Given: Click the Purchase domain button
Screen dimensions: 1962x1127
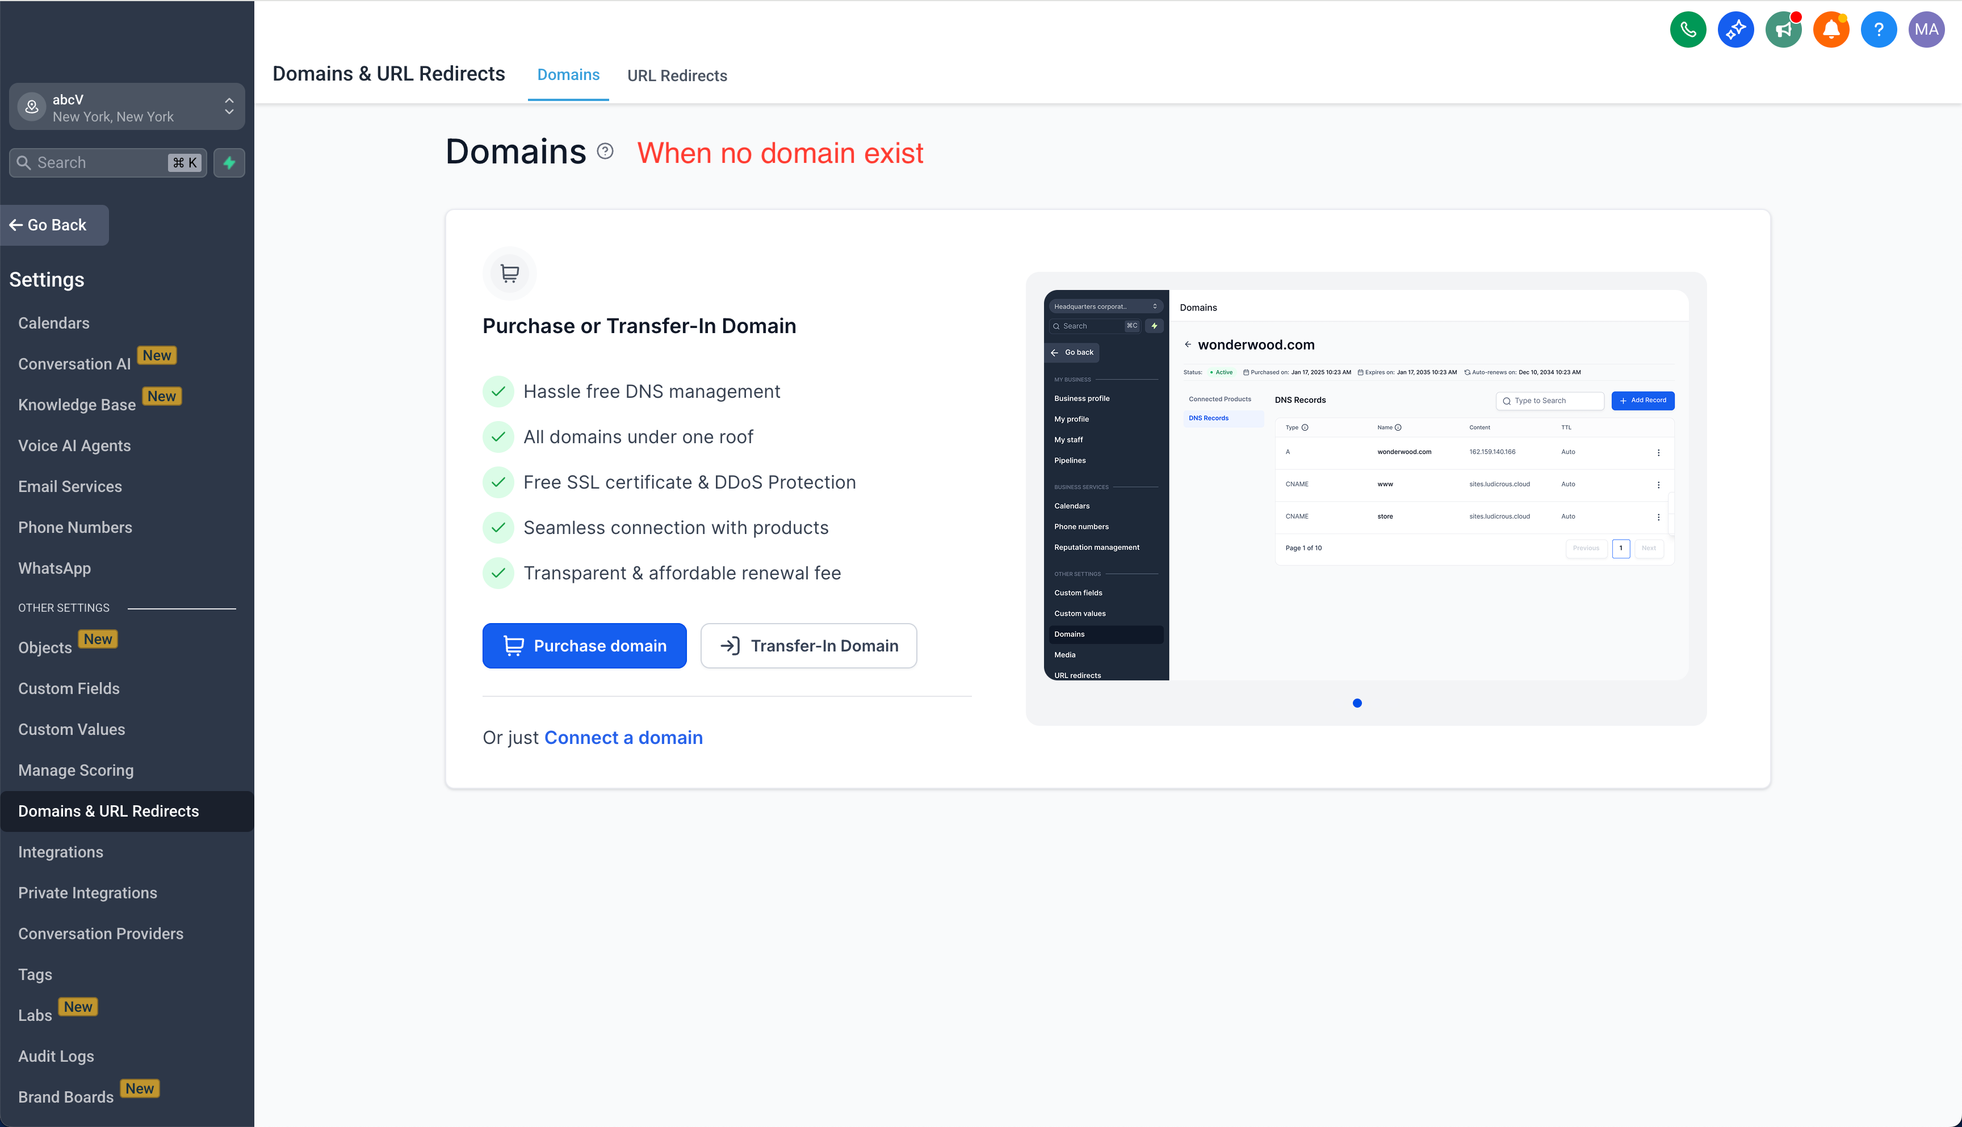Looking at the screenshot, I should pos(585,646).
